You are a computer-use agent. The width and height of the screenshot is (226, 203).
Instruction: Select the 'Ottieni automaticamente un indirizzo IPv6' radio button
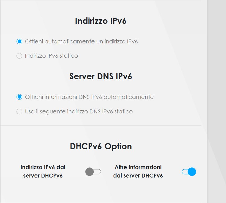coord(19,42)
